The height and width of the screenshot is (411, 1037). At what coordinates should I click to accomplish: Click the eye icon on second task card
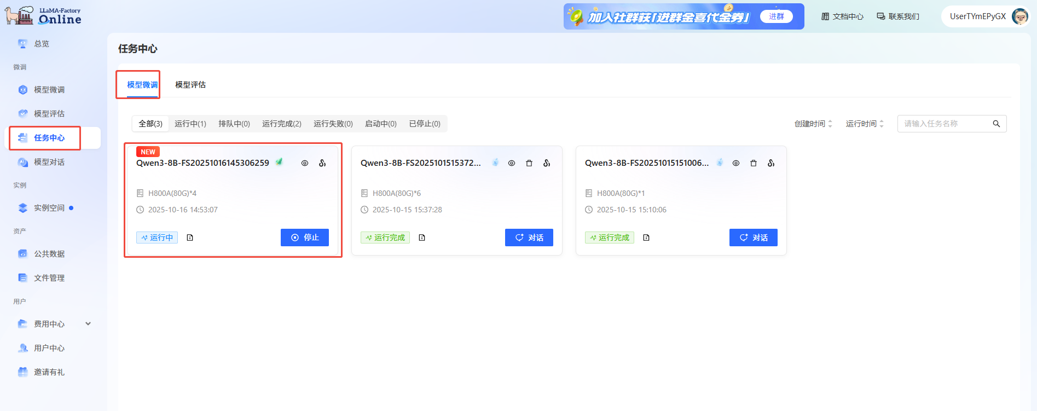click(x=512, y=163)
